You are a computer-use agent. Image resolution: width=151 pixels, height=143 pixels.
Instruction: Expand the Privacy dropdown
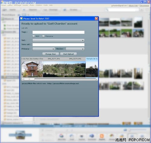[x=44, y=49]
